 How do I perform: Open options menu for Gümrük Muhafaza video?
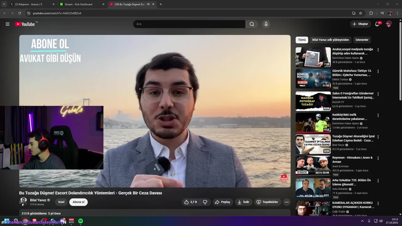tap(378, 71)
